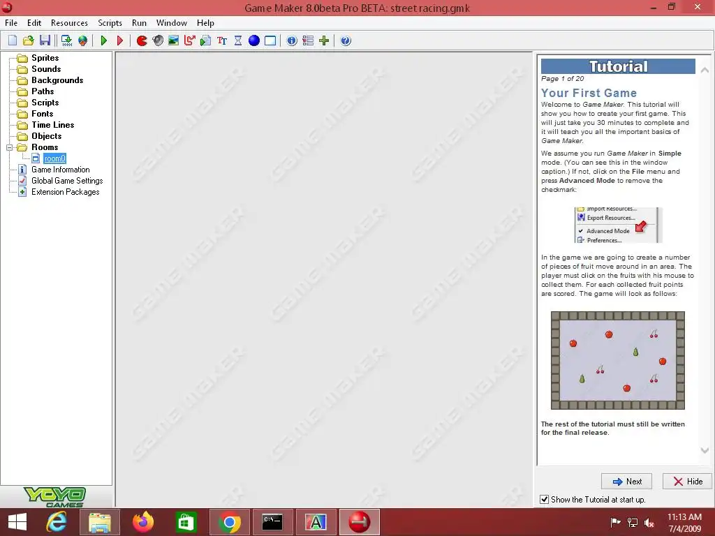Select the Time Lines folder

[53, 125]
